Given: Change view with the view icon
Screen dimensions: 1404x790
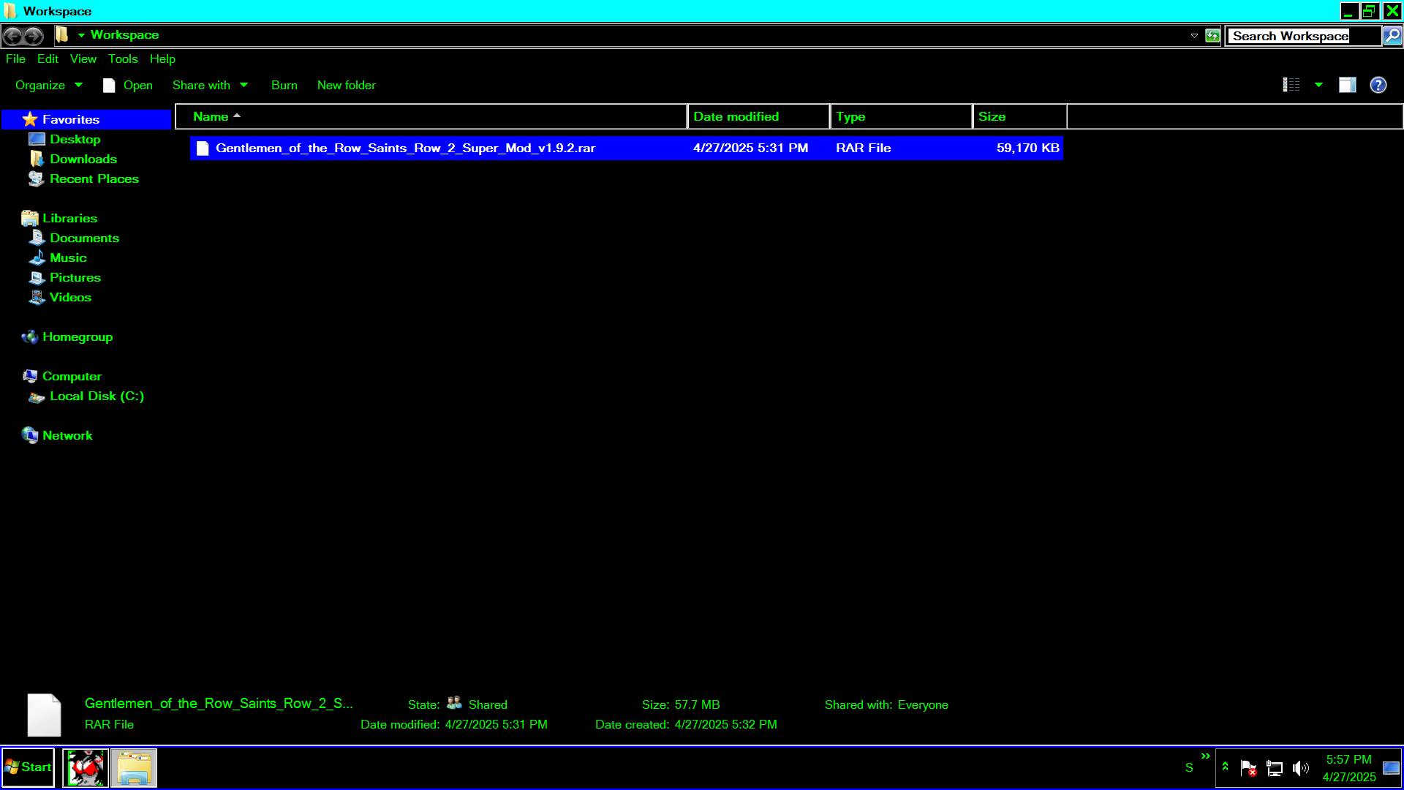Looking at the screenshot, I should 1291,85.
